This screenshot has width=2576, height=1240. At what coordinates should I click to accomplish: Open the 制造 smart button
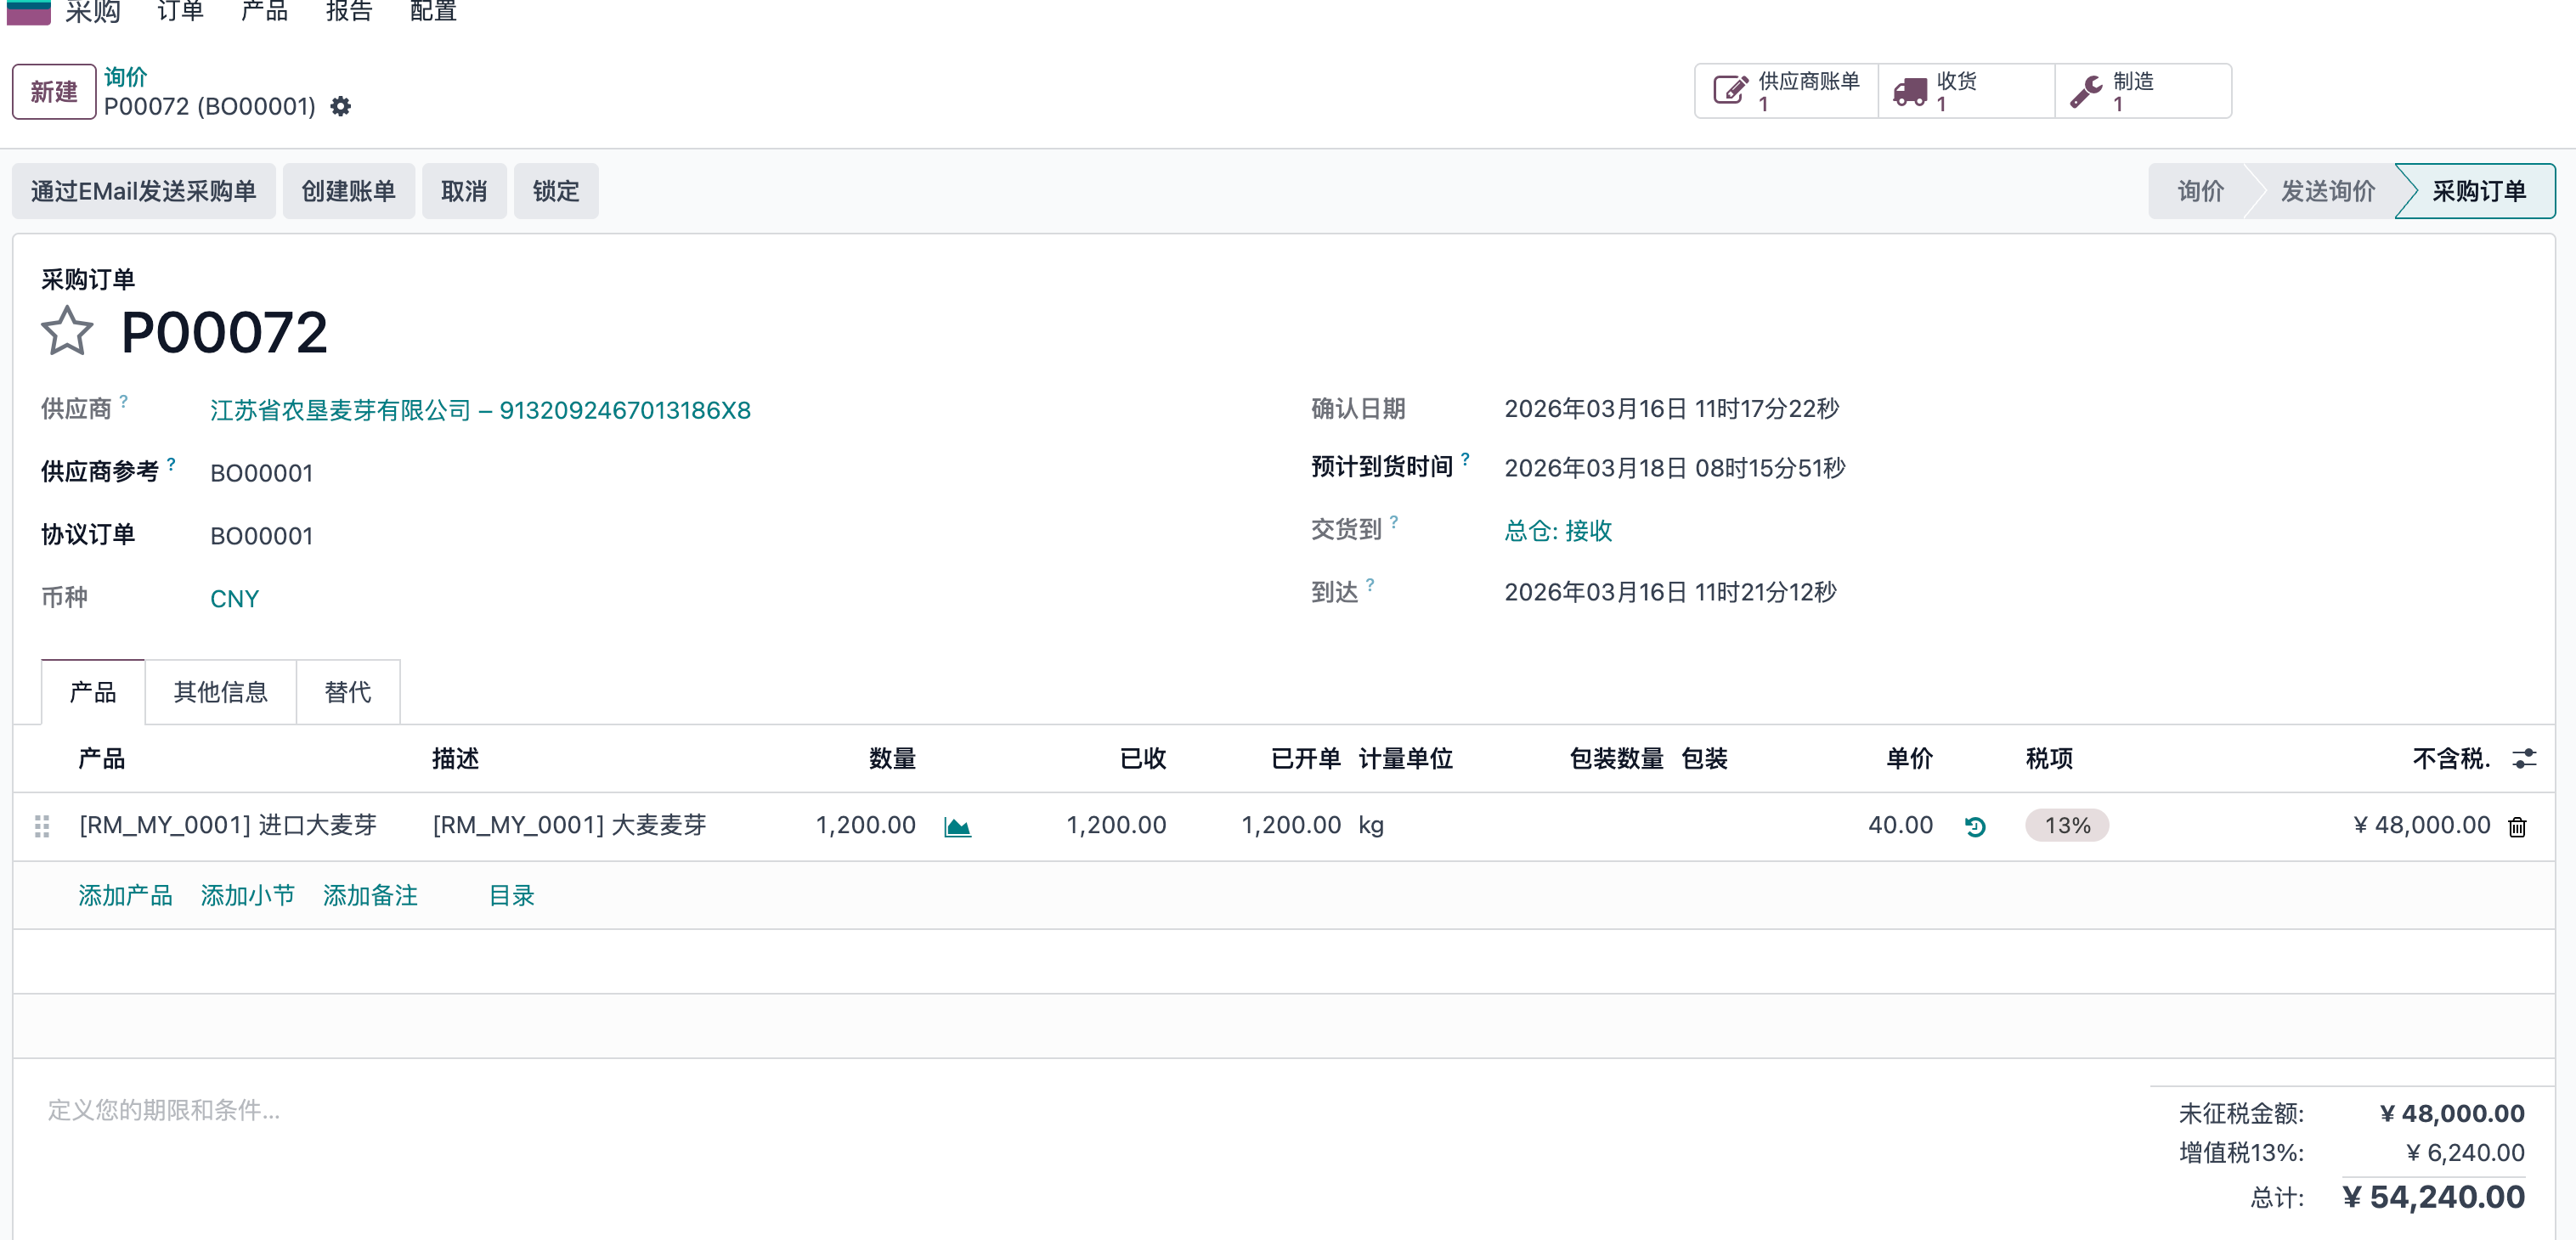click(x=2143, y=91)
